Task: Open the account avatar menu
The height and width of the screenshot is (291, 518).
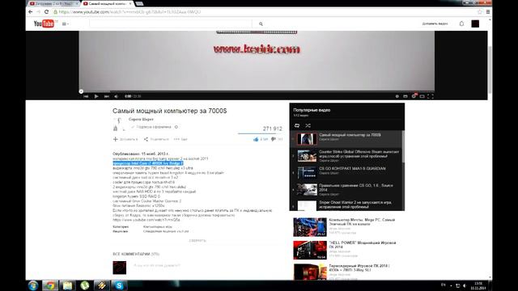Action: click(x=475, y=23)
